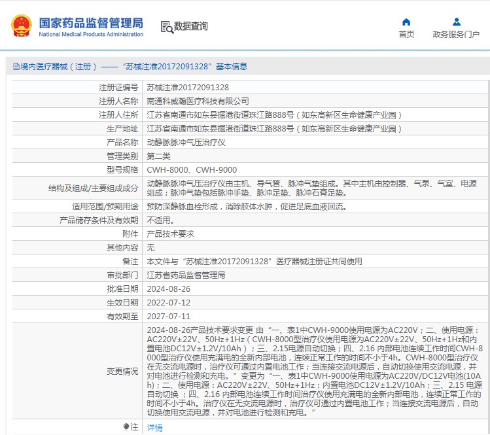
Task: Click the product name 动静脉脉冲气压治疗仪
Action: coord(186,142)
